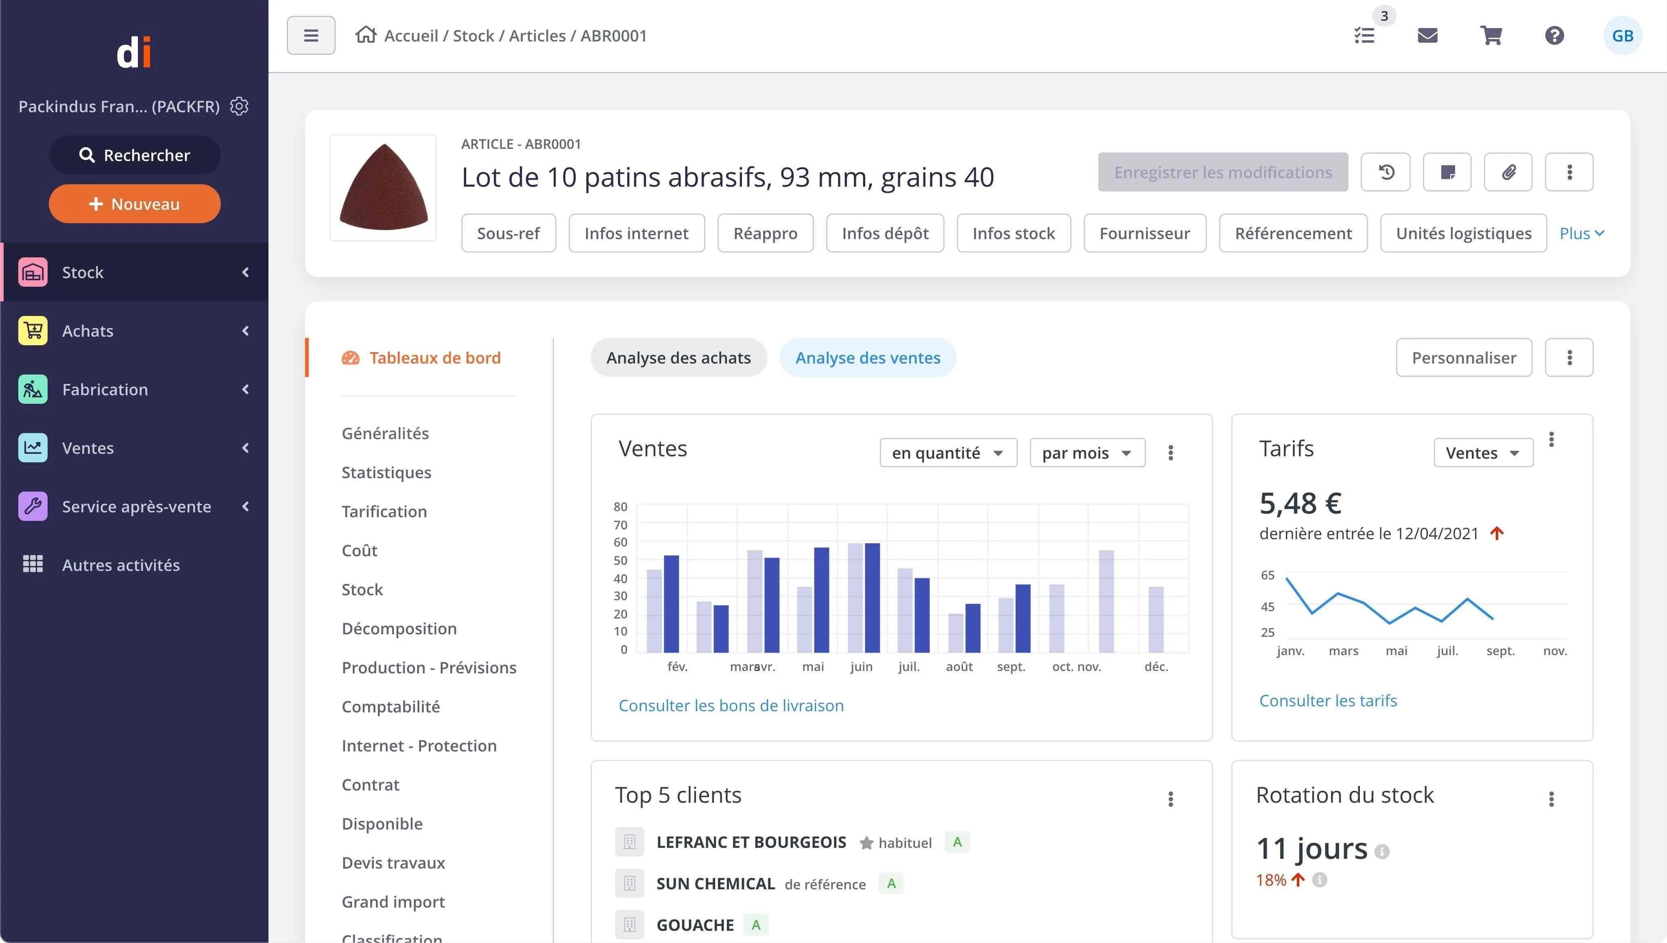Click the di logo

click(134, 52)
